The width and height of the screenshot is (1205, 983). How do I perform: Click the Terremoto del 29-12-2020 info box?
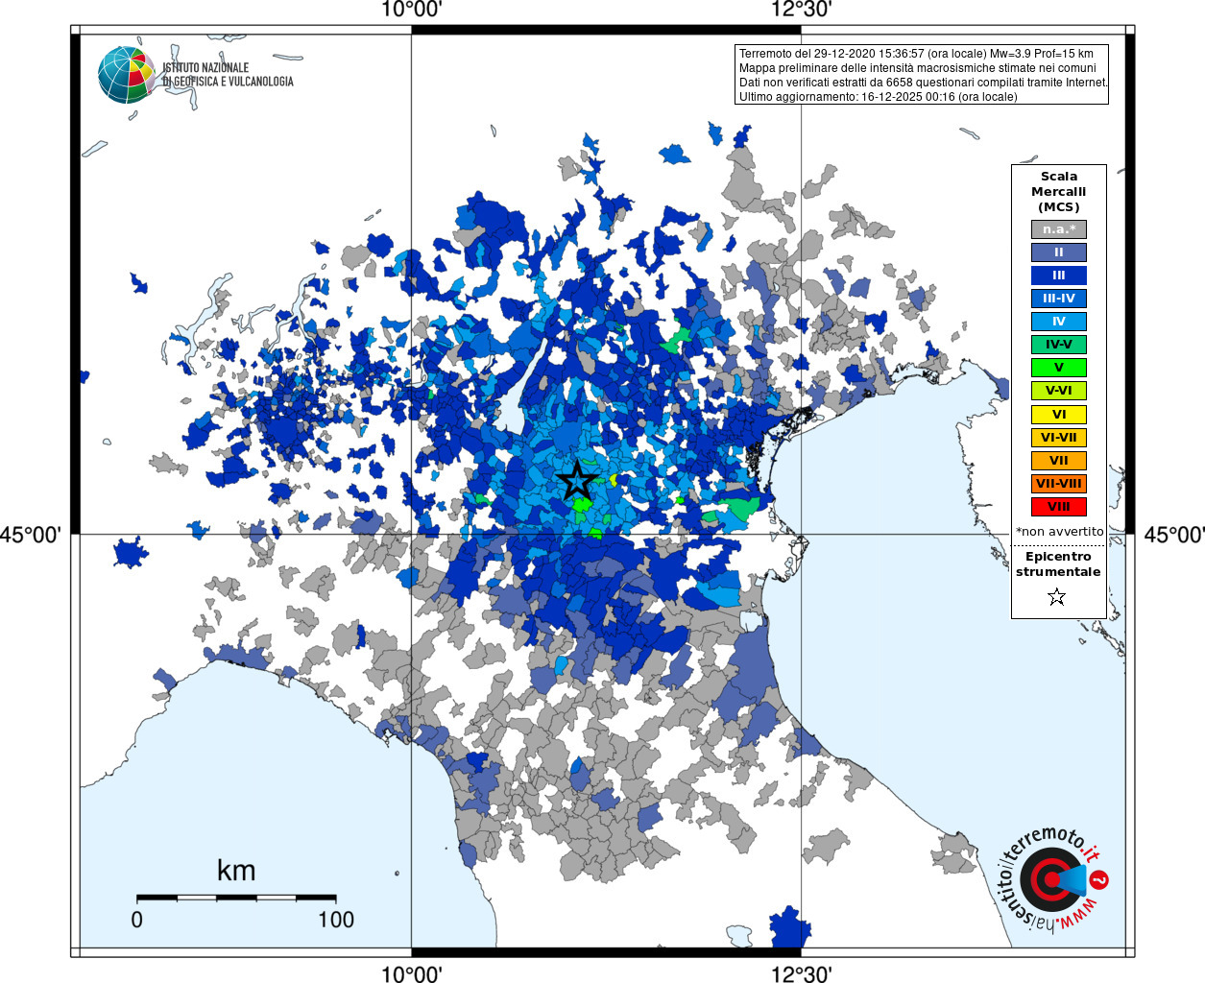(x=922, y=75)
